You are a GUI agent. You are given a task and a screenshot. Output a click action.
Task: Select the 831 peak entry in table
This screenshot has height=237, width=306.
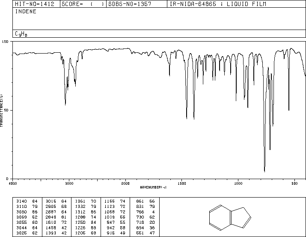click(146, 207)
